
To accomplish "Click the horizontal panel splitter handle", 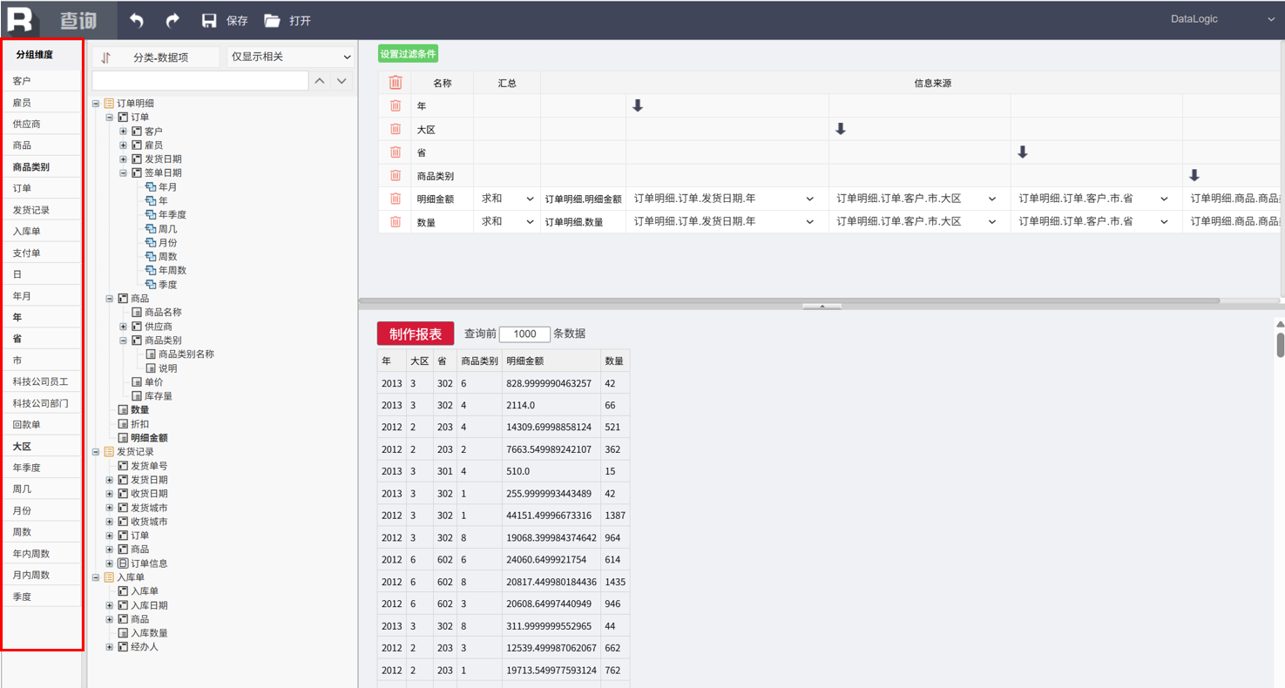I will click(822, 307).
